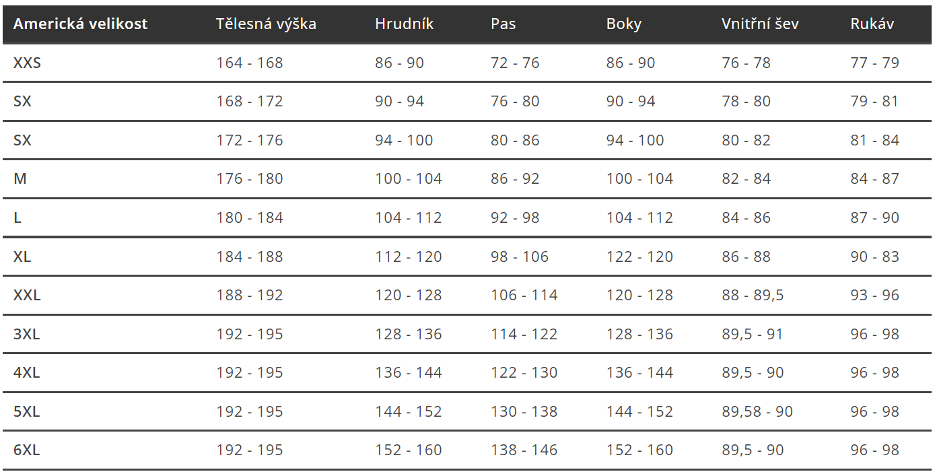
Task: Select the Vnitřní šev column header
Action: 760,24
